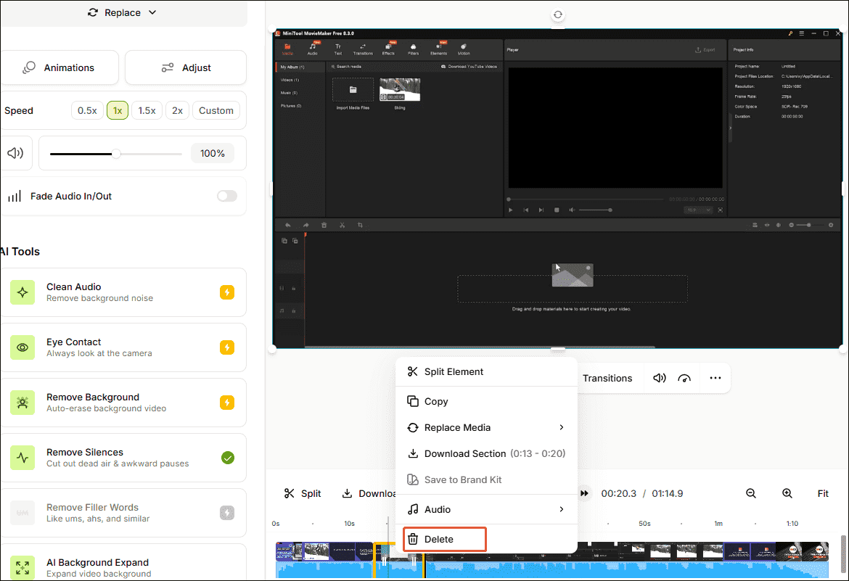Click Clean Audio premium lightning badge

[x=227, y=292]
